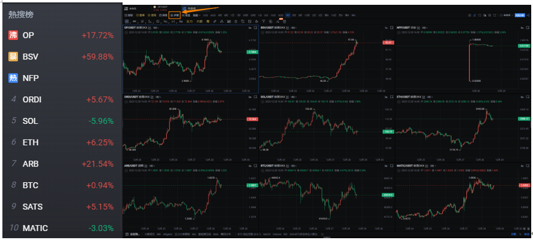Select the parallel channel drawing tool
The width and height of the screenshot is (533, 240).
(x=142, y=22)
